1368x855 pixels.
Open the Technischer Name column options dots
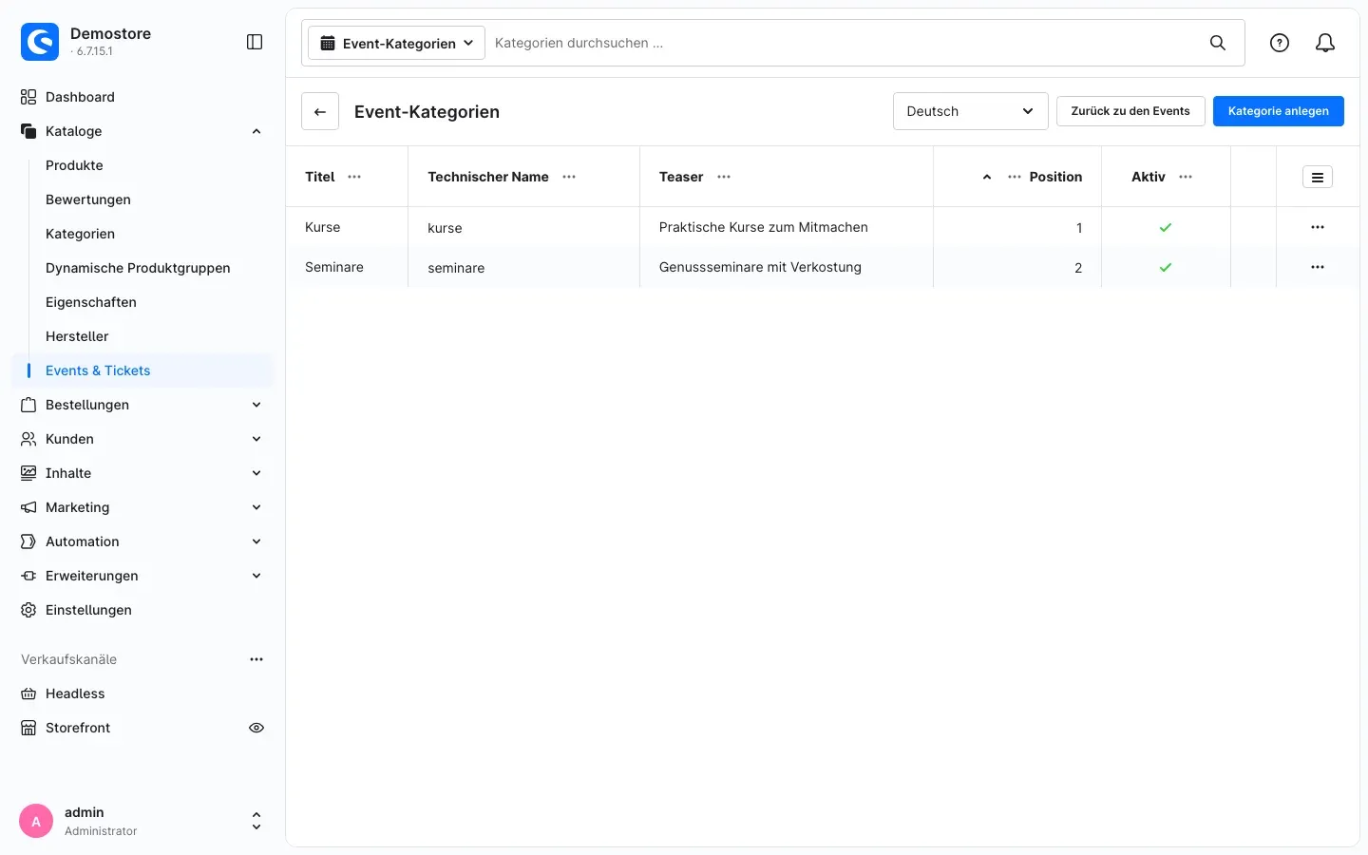click(569, 177)
